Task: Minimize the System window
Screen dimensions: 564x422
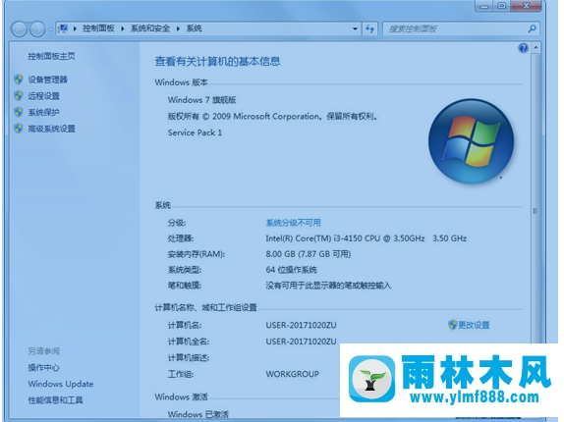Action: [x=484, y=6]
